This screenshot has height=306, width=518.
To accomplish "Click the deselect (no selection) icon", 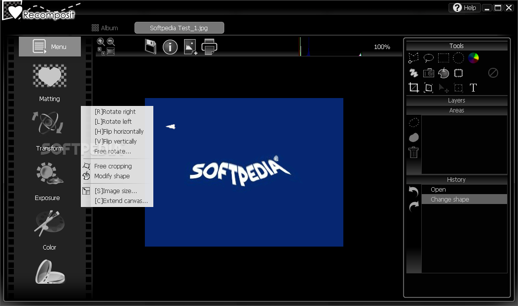I will 493,73.
